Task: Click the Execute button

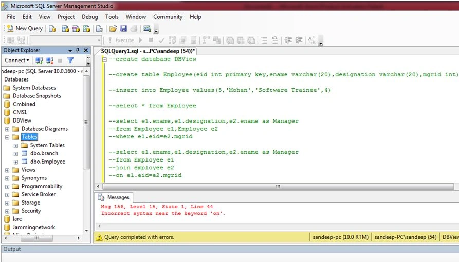Action: pyautogui.click(x=121, y=41)
